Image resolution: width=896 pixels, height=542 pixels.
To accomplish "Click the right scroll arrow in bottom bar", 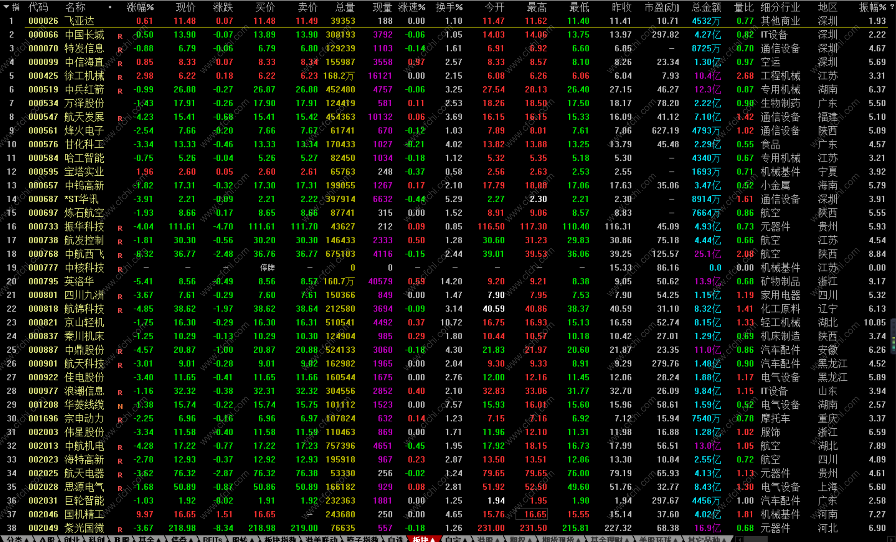I will point(891,539).
